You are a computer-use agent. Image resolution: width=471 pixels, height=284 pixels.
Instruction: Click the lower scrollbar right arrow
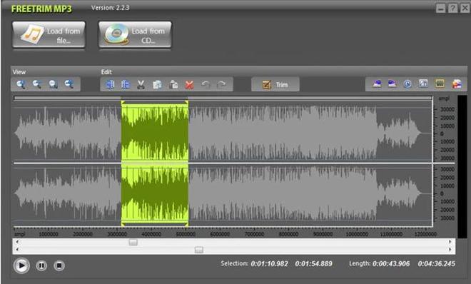click(450, 250)
